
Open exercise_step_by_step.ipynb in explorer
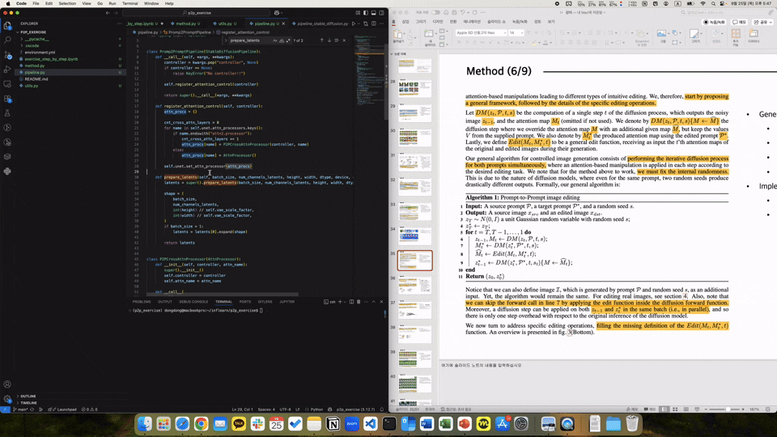[51, 59]
